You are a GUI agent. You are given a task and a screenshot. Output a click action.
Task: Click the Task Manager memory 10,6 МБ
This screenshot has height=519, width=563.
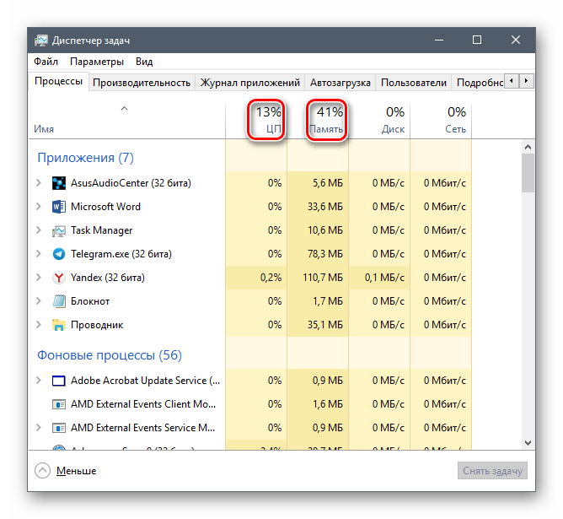click(325, 230)
